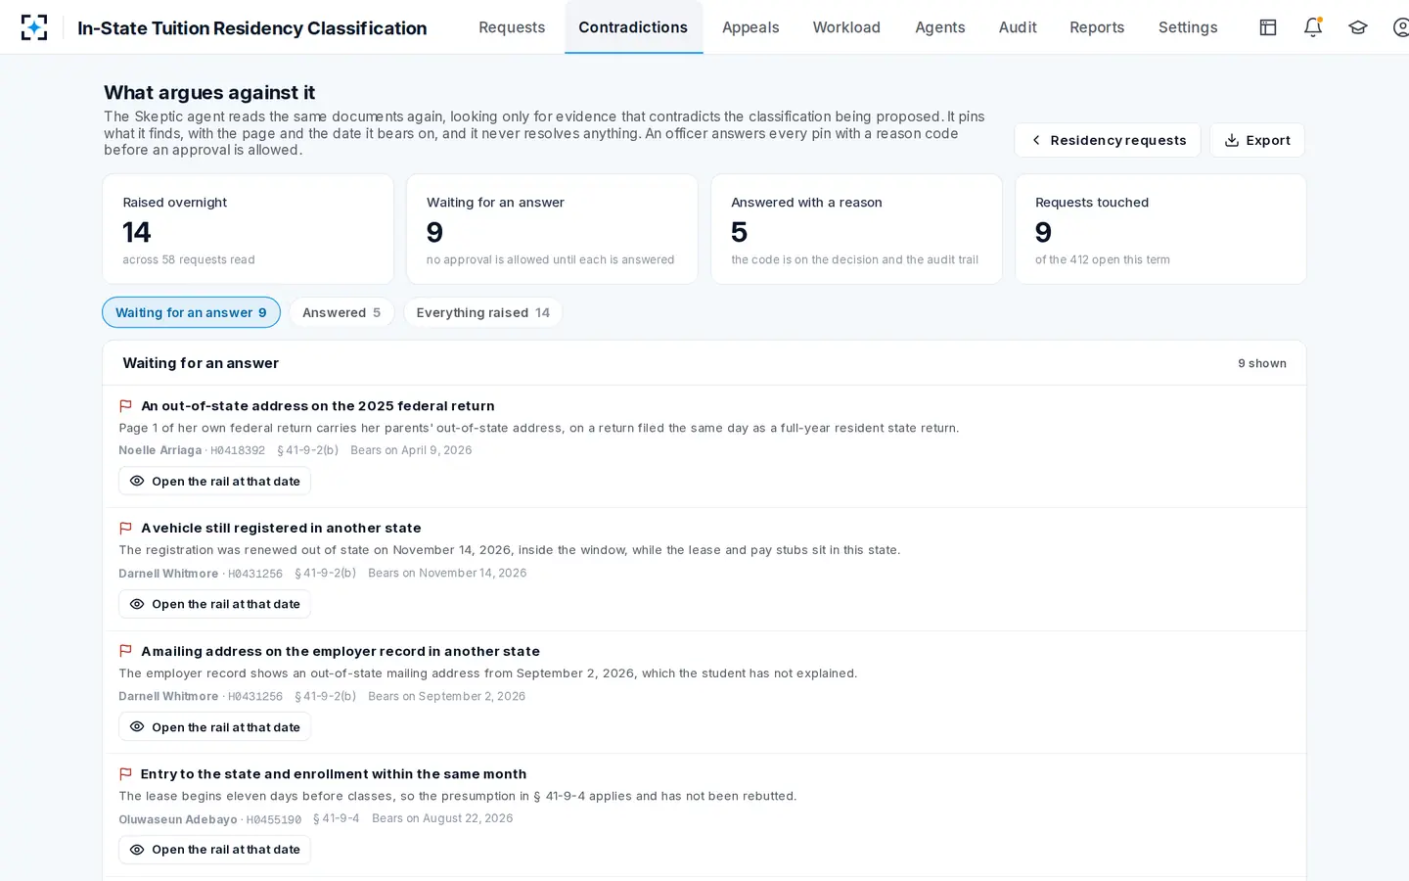This screenshot has height=881, width=1409.
Task: Open the layout panel icon
Action: (1268, 27)
